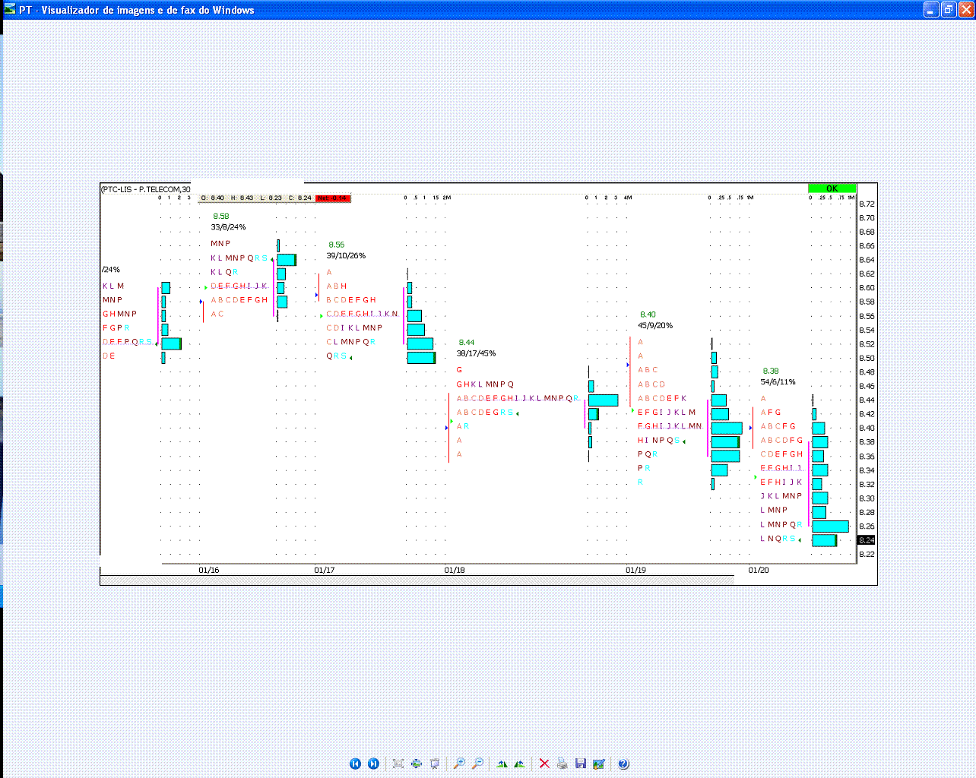
Task: Click the 8.30 price axis label
Action: (x=867, y=499)
